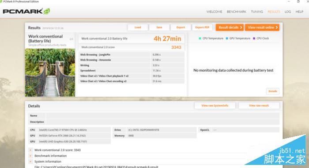
Task: Click Work conventional (Battery life) heading
Action: [45, 39]
